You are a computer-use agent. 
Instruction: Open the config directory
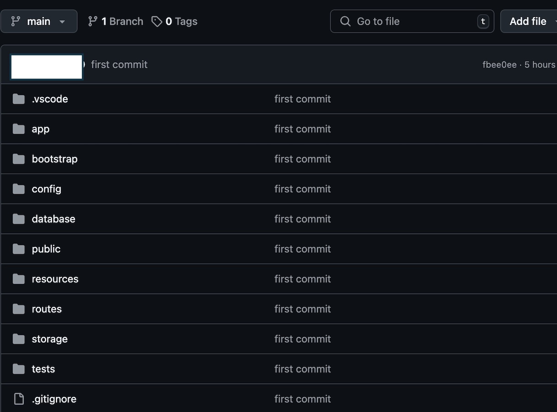46,189
